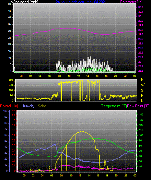Click the blue 80 humidity axis value
151x180 pixels.
(x=6, y=123)
